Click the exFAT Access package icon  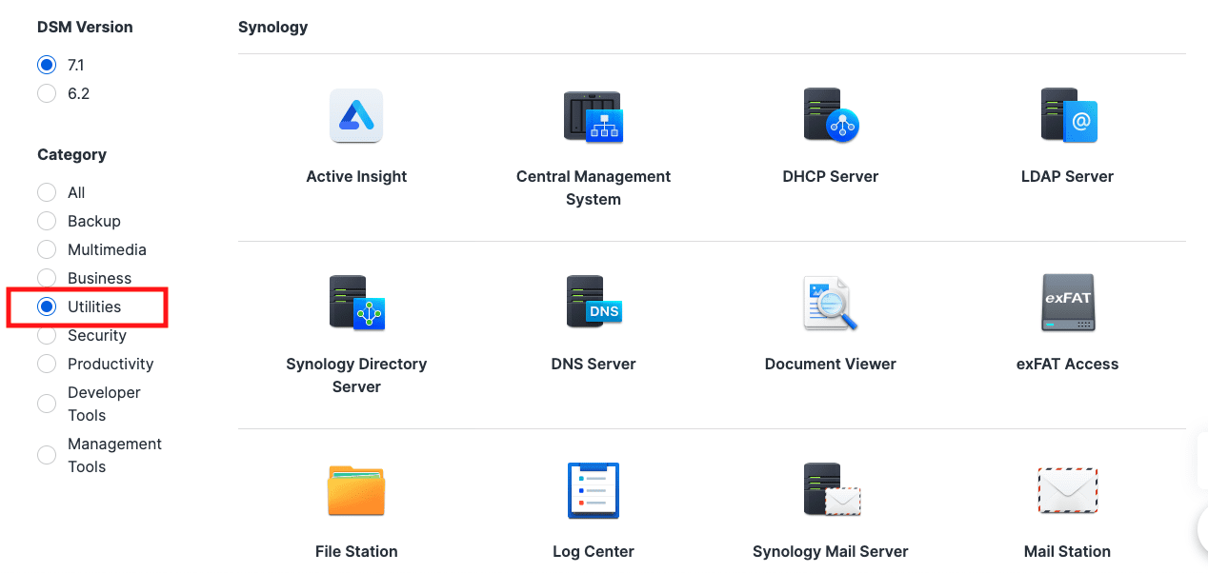pos(1067,303)
